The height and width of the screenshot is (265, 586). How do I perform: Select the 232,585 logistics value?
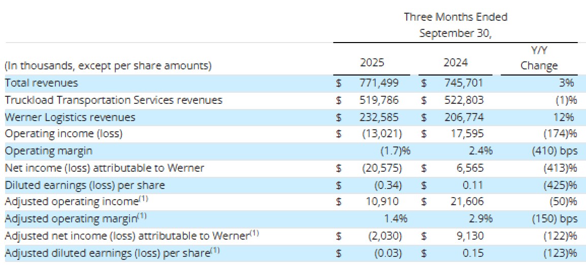click(x=379, y=117)
